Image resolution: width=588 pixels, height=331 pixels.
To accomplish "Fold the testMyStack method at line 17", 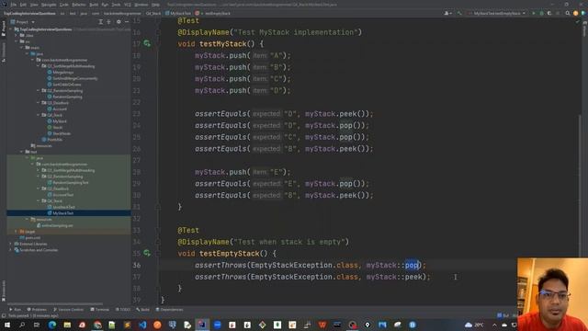I will pos(158,44).
